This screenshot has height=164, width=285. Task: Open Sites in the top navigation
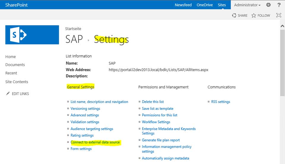[222, 5]
